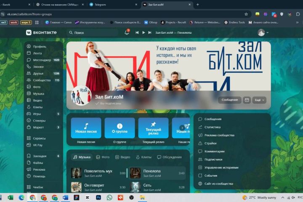Open the Текущий релиз menu tile

153,128
